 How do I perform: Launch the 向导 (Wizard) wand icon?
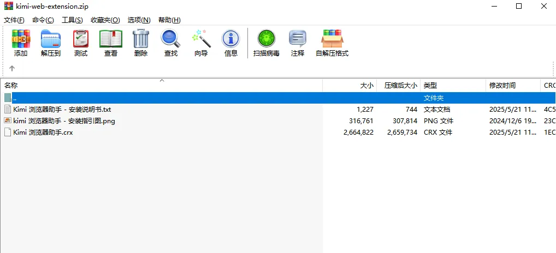[201, 39]
